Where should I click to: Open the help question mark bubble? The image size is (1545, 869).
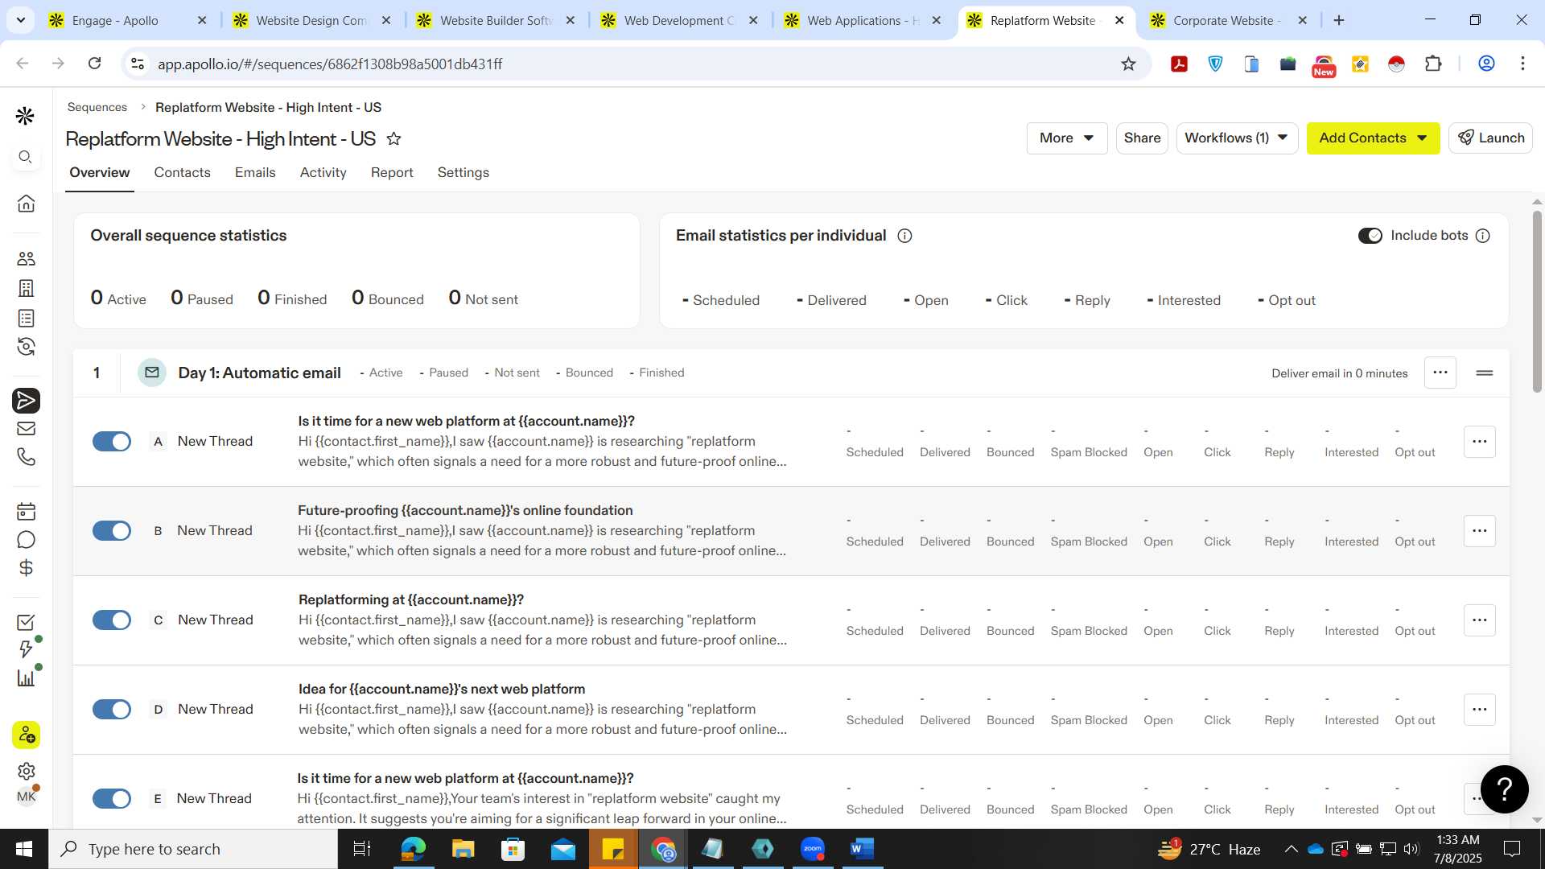[1505, 789]
